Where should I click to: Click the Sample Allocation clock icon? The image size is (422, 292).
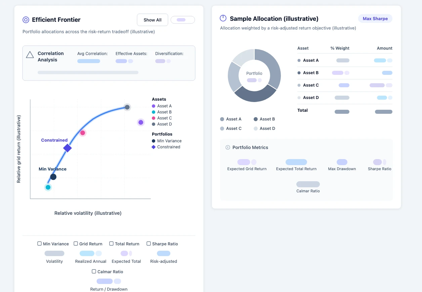click(x=223, y=18)
